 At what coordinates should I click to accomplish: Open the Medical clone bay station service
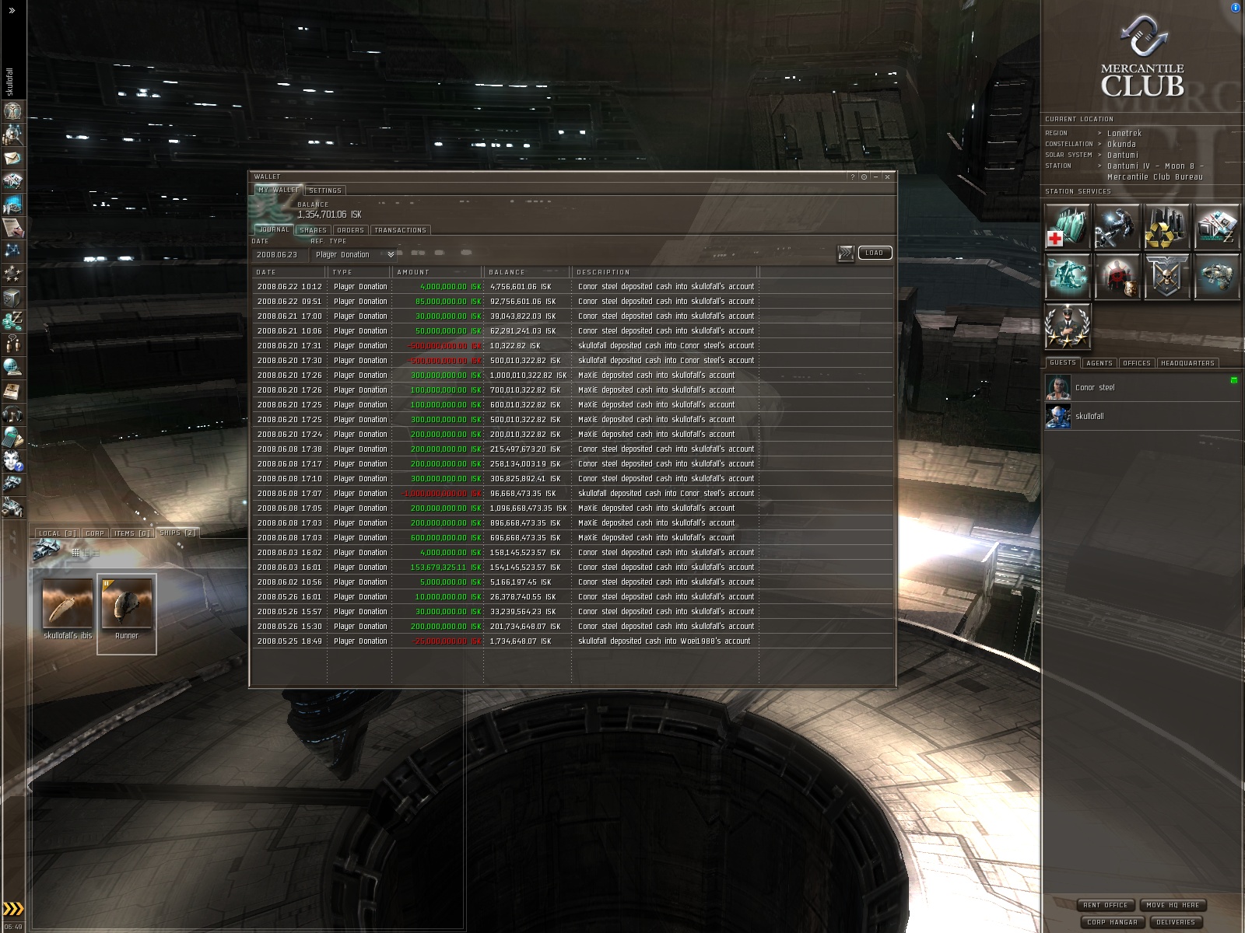click(1068, 226)
